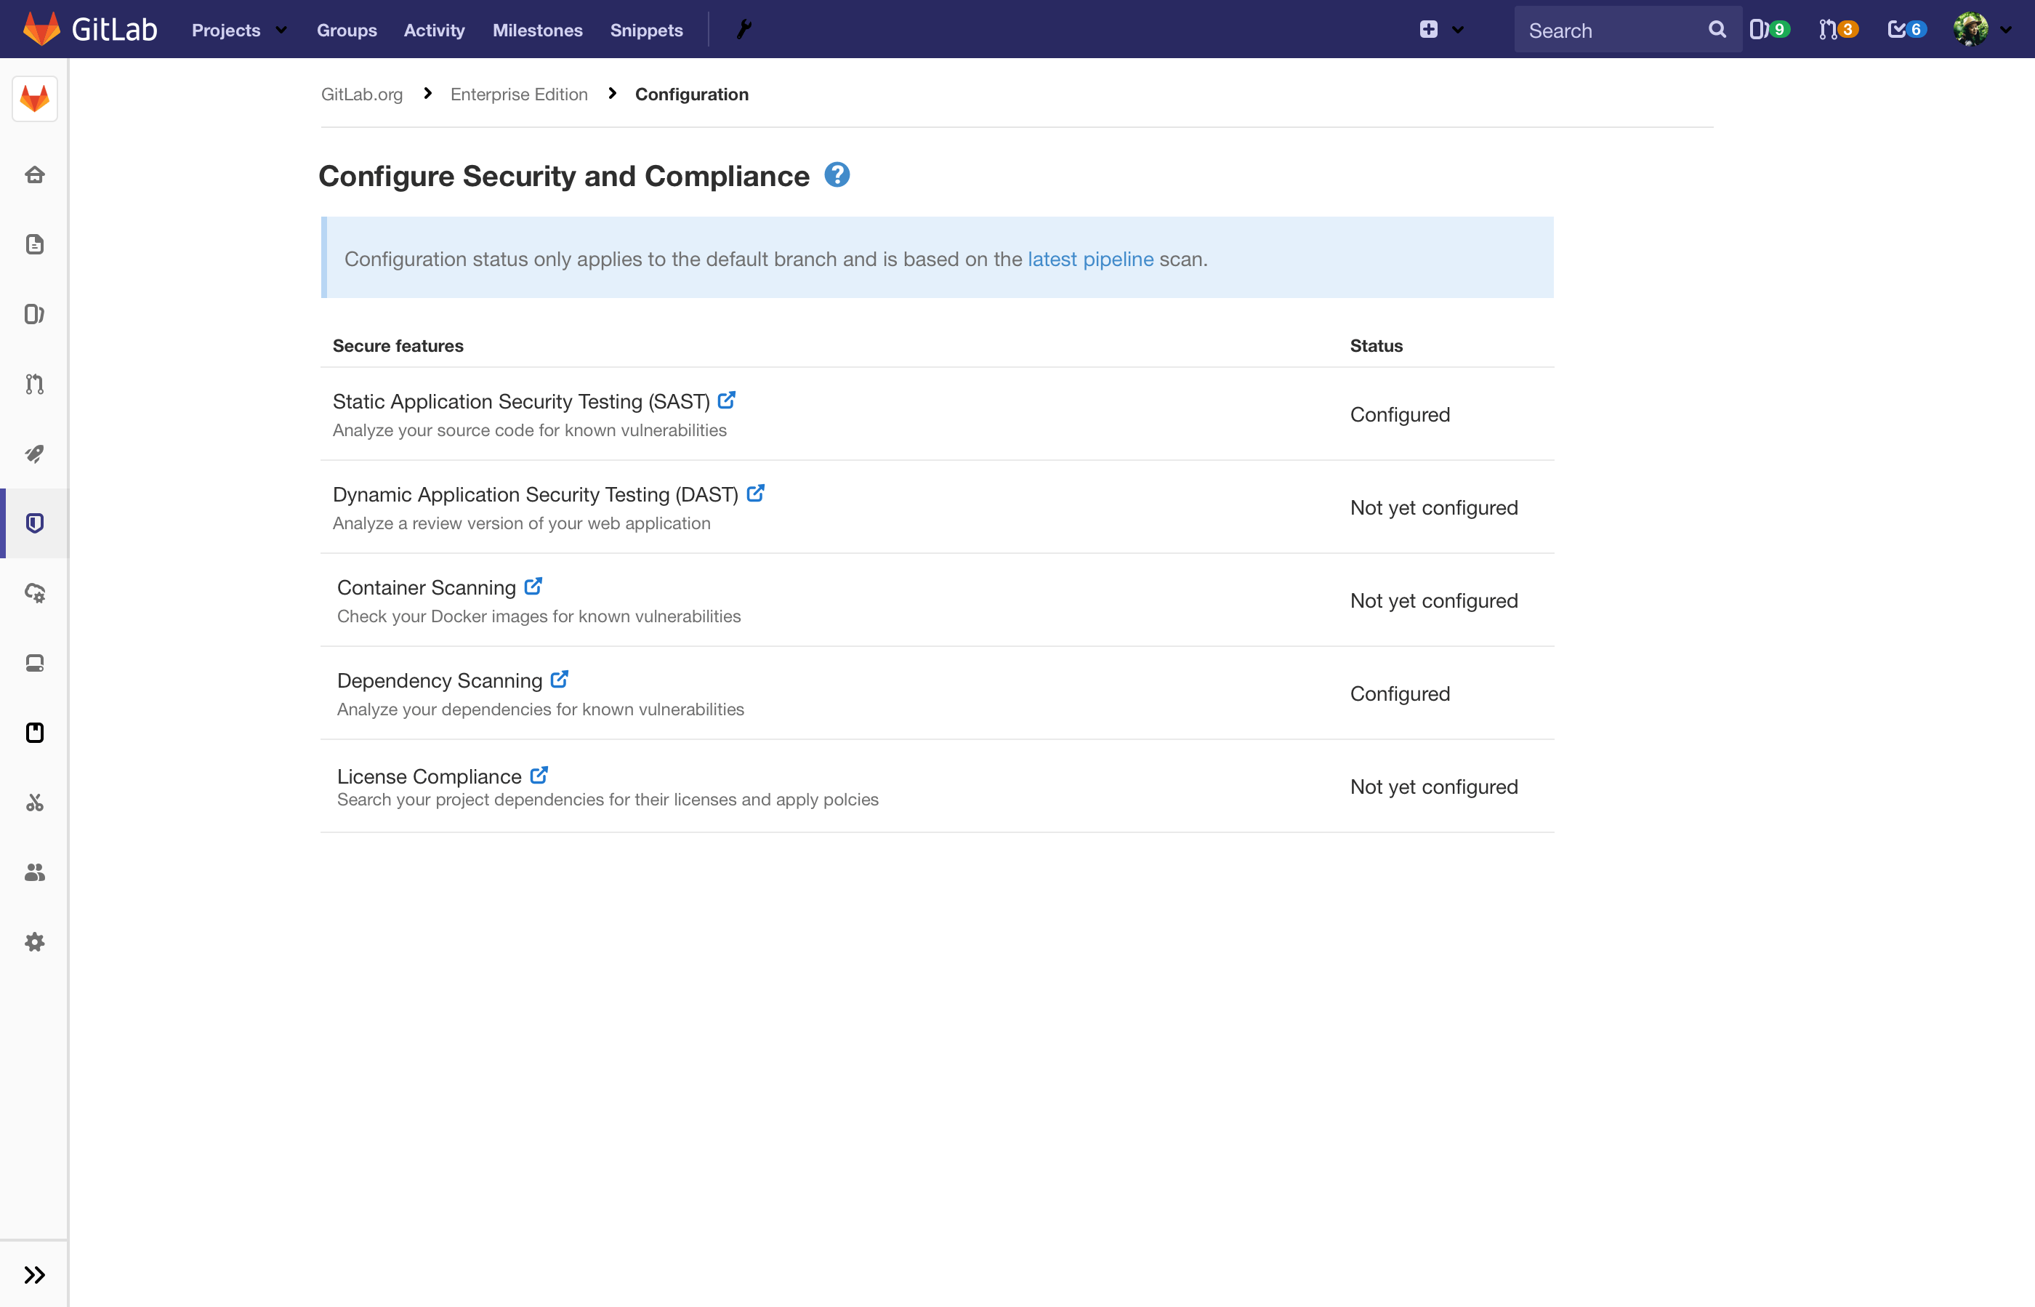The width and height of the screenshot is (2035, 1307).
Task: Open the Members people icon in sidebar
Action: click(34, 872)
